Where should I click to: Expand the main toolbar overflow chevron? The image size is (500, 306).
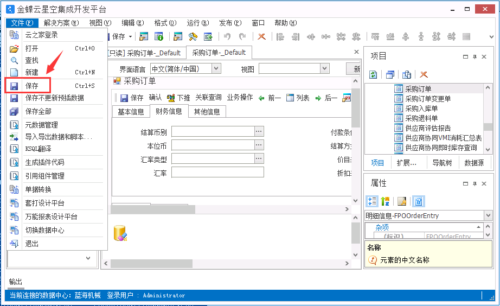[491, 37]
